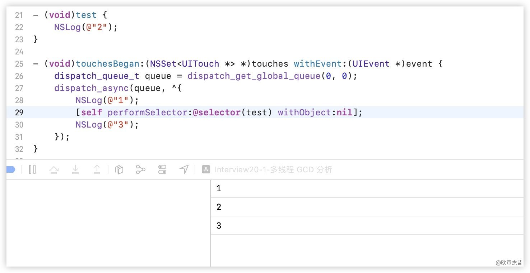Click the empty variables view pane
Viewport: 530px width, 273px height.
(x=108, y=223)
